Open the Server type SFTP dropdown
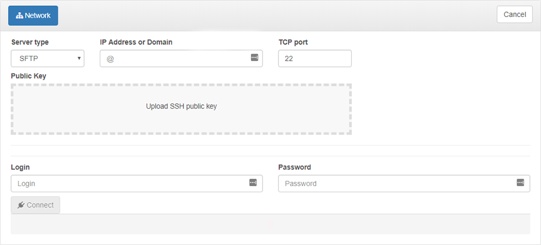The image size is (541, 245). 48,58
